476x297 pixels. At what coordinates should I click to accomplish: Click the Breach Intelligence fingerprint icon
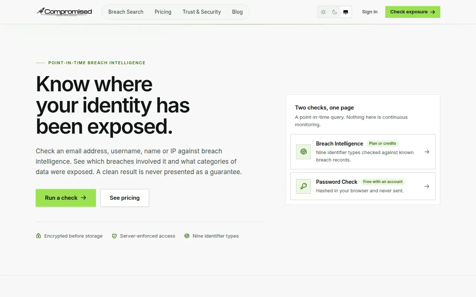[303, 152]
